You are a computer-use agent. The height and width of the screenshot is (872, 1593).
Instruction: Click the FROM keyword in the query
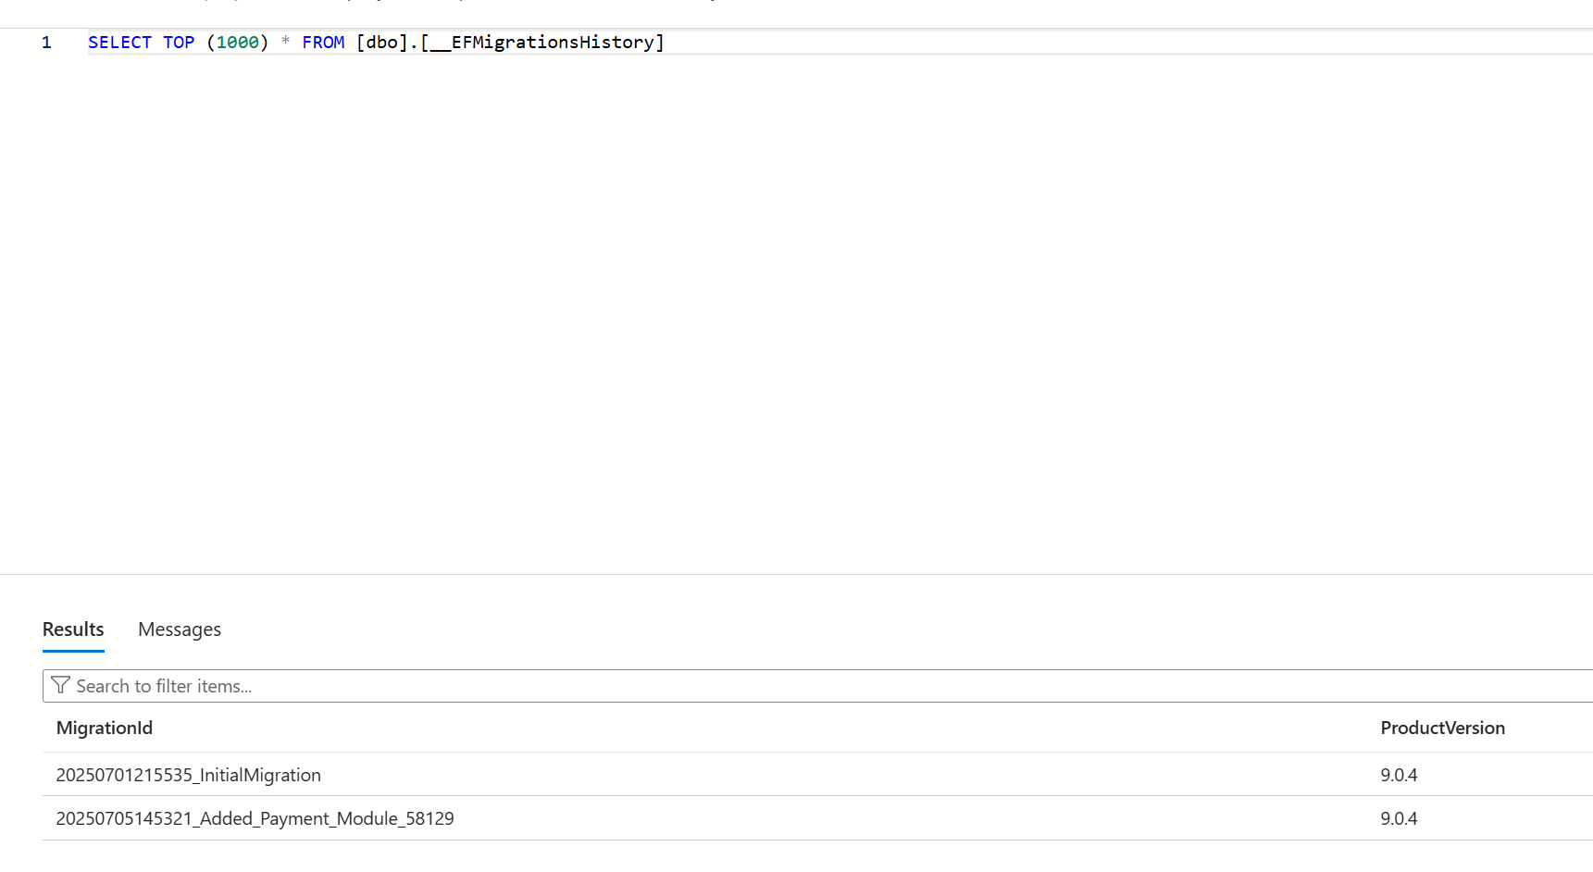coord(323,43)
